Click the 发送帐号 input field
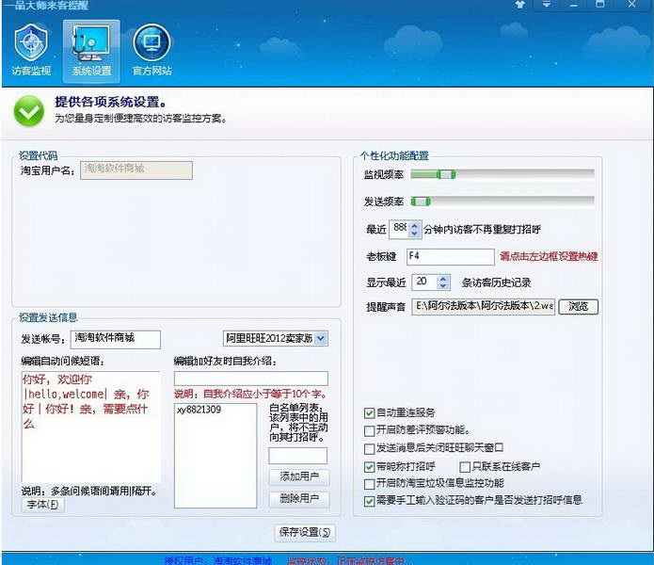This screenshot has width=654, height=565. (116, 339)
